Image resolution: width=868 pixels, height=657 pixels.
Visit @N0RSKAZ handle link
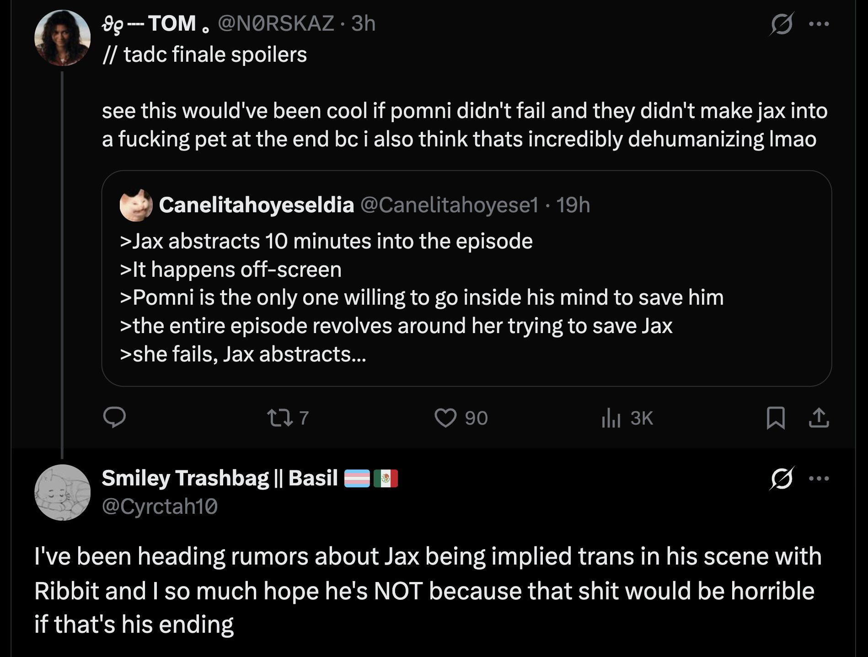point(276,23)
